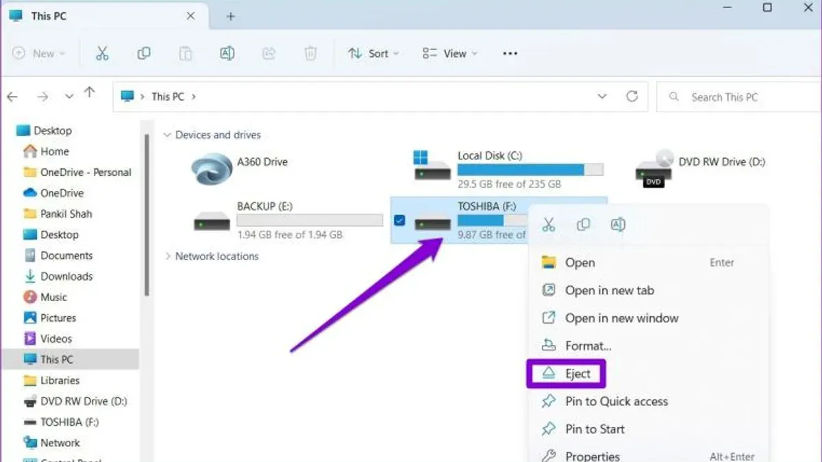Screen dimensions: 822x462
Task: Select the DVD RW Drive (D:) icon
Action: [x=654, y=168]
